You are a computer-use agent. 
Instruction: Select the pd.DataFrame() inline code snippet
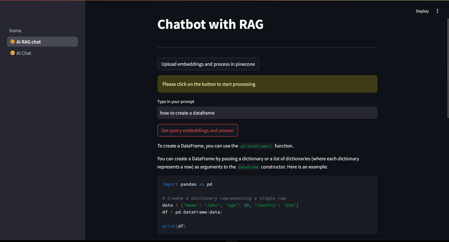pos(256,146)
